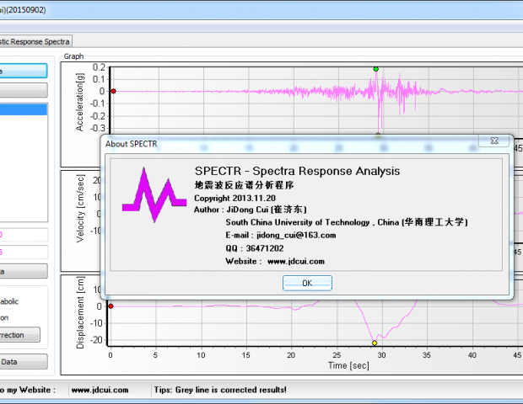Click the green peak marker on acceleration graph

click(375, 69)
